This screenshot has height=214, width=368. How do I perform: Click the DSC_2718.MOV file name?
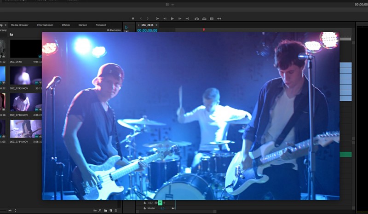[19, 115]
